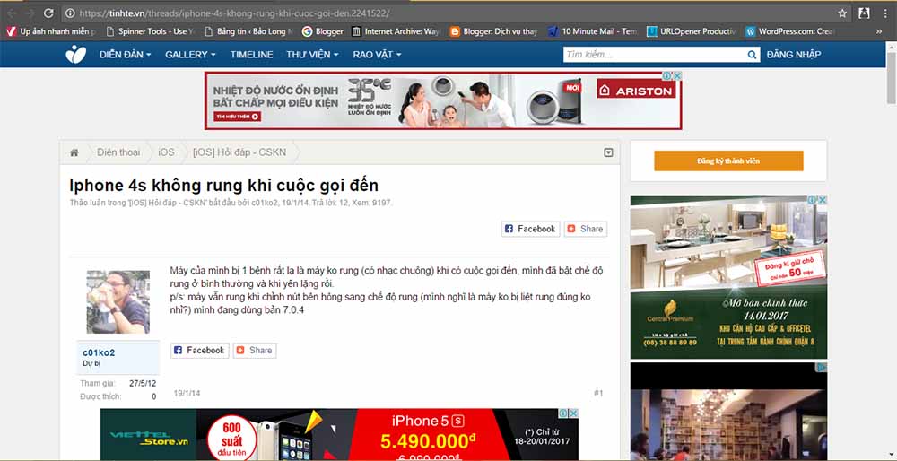Click search magnifier icon in search box
897x461 pixels.
click(x=752, y=55)
